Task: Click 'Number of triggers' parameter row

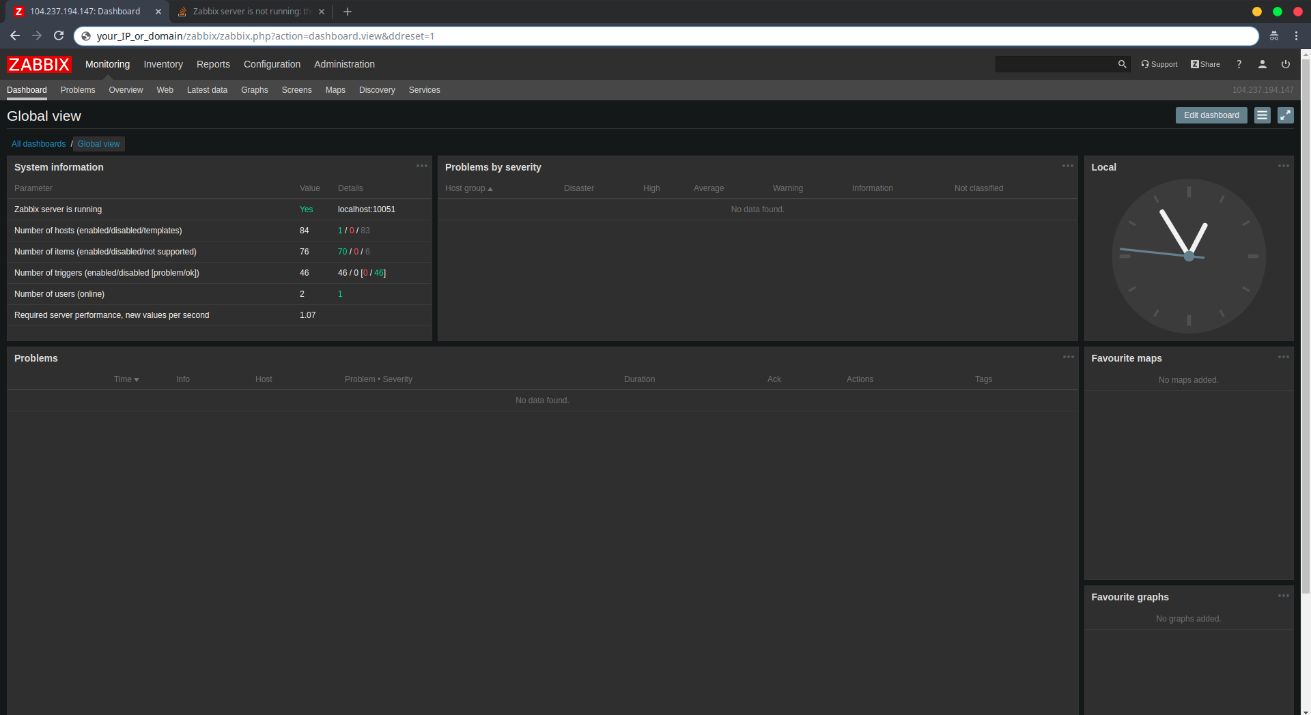Action: [219, 273]
